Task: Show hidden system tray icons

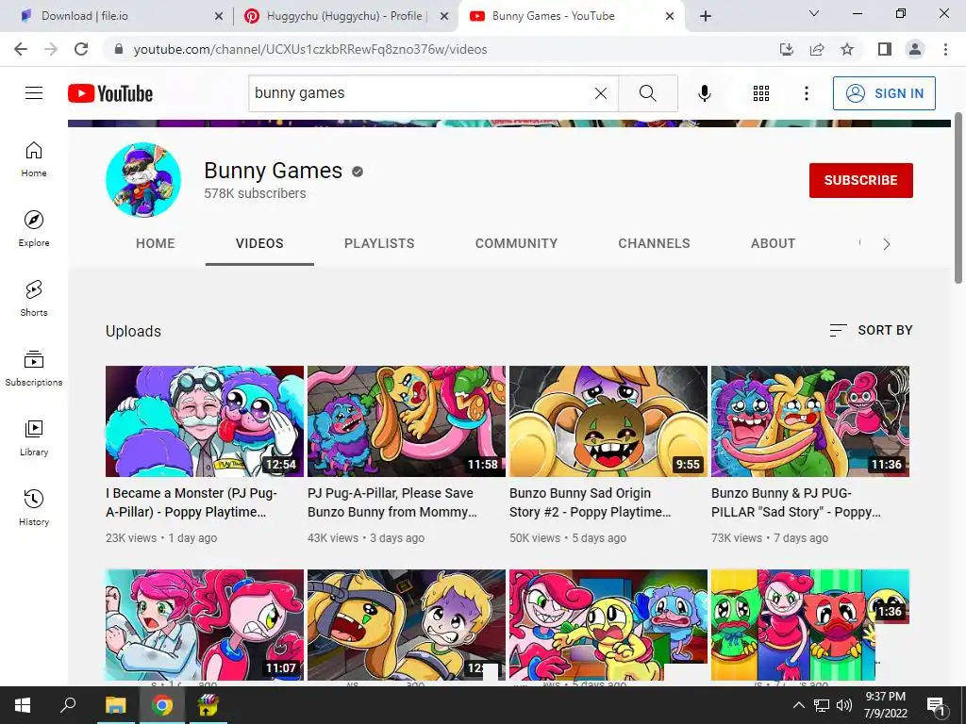Action: click(x=798, y=705)
